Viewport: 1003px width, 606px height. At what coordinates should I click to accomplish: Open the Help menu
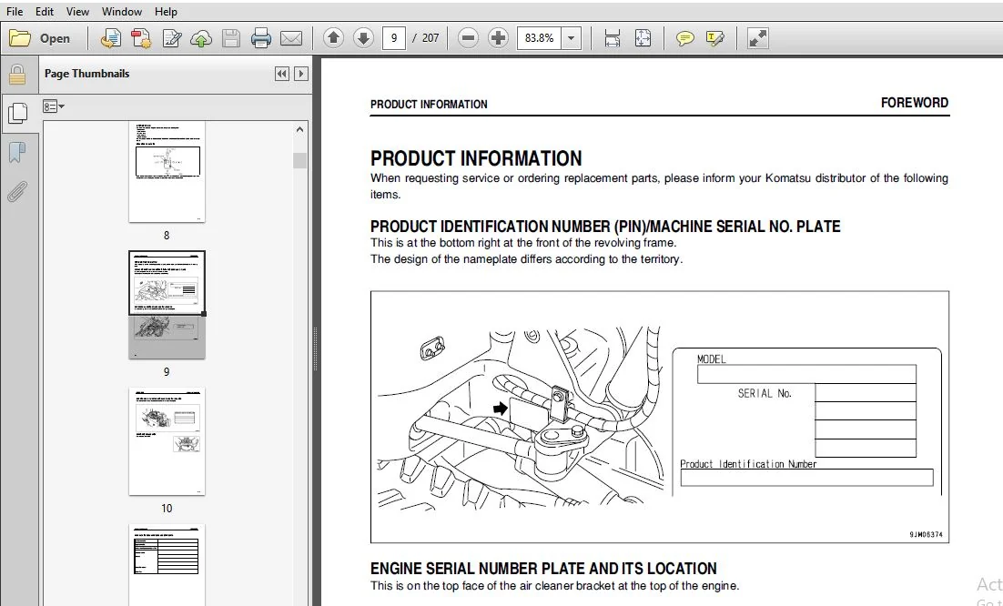(x=166, y=12)
